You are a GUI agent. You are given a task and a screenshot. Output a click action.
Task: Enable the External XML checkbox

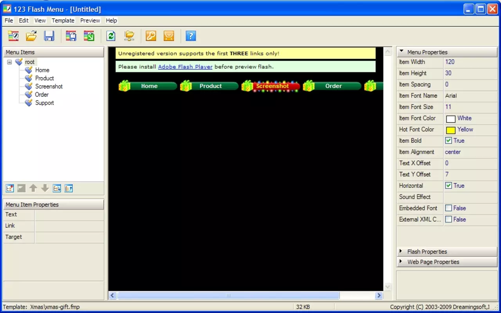[449, 219]
